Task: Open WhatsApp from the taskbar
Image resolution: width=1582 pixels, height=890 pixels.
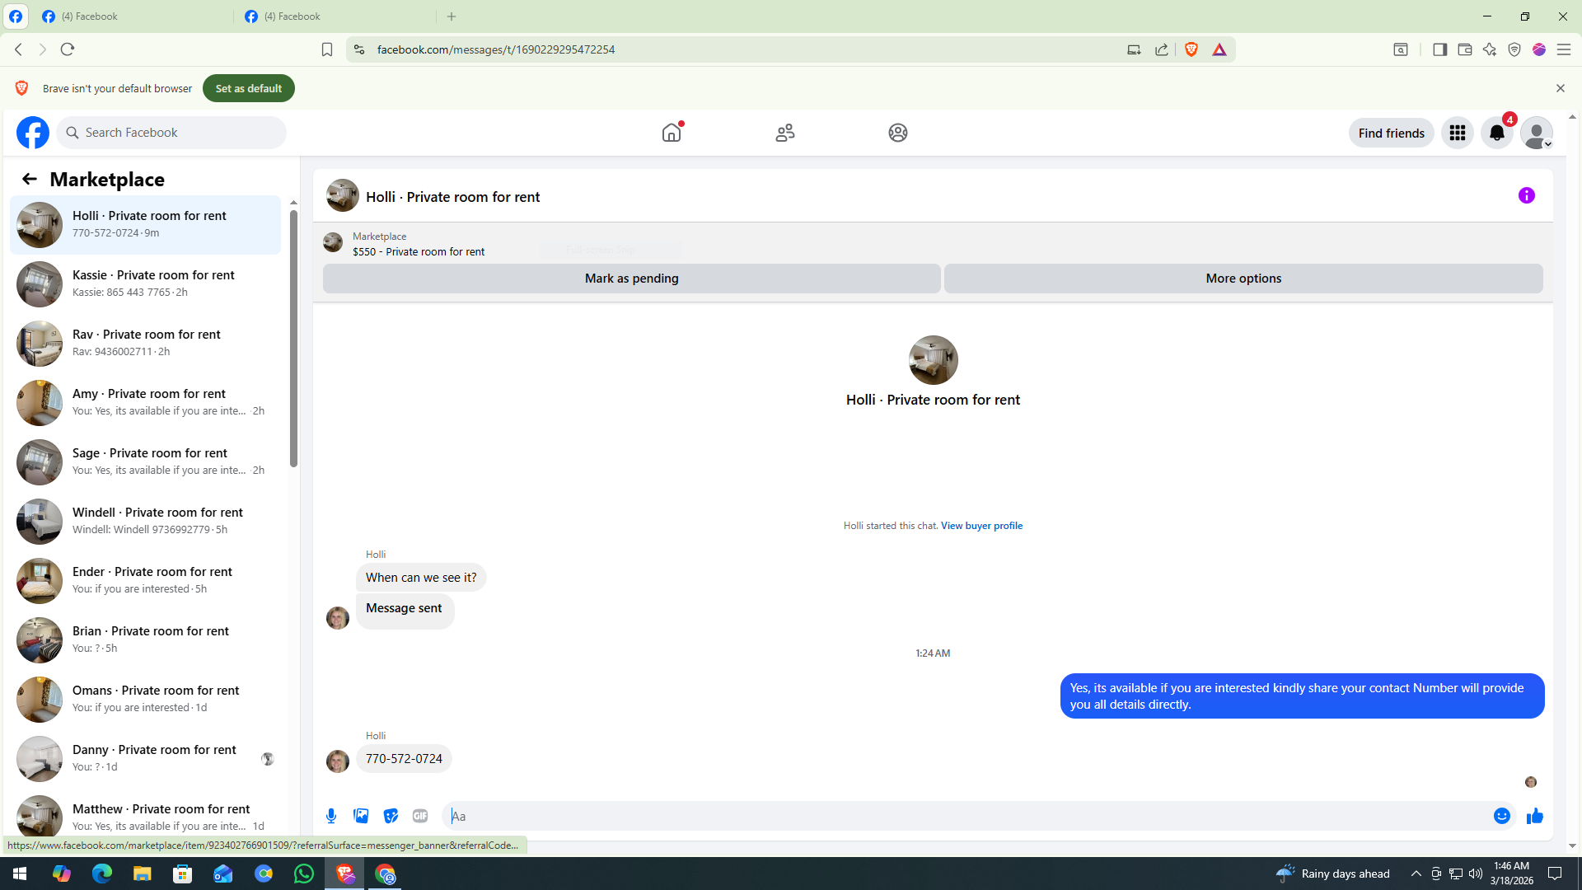Action: 304,874
